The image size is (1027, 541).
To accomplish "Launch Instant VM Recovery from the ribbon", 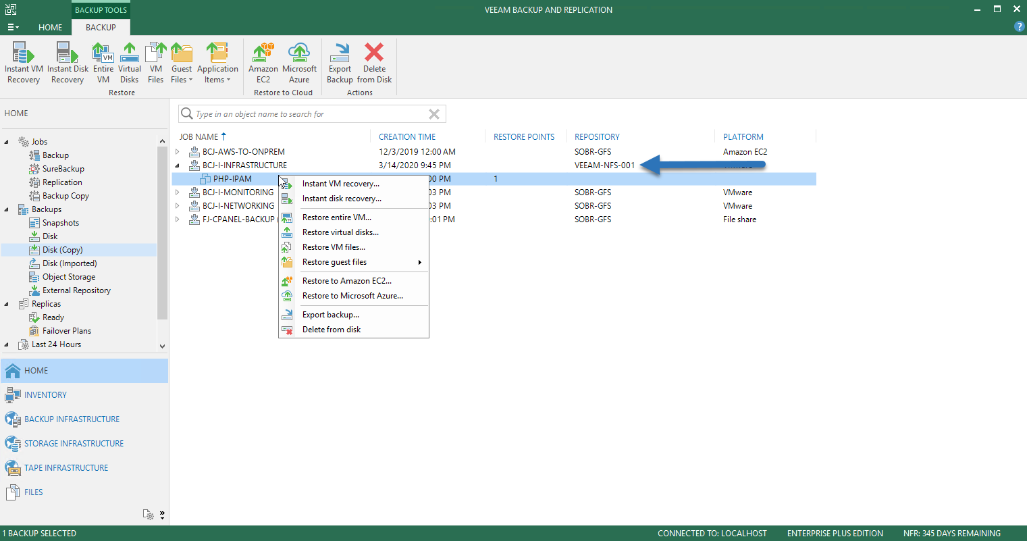I will pyautogui.click(x=24, y=63).
